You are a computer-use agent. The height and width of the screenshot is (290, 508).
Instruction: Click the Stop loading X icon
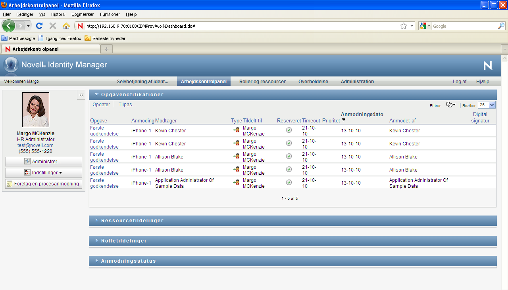click(x=53, y=26)
